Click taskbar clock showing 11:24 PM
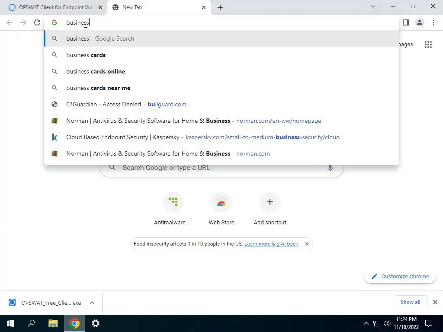Viewport: 443px width, 332px height. [x=406, y=323]
